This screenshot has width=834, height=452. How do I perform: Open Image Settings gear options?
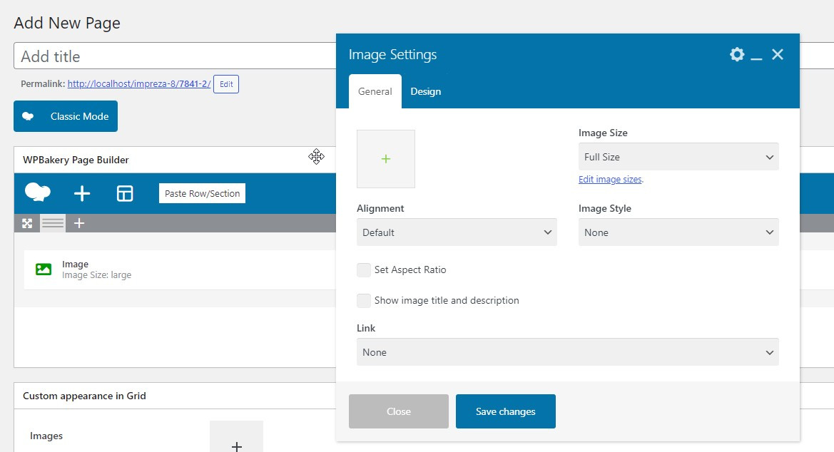pyautogui.click(x=737, y=54)
